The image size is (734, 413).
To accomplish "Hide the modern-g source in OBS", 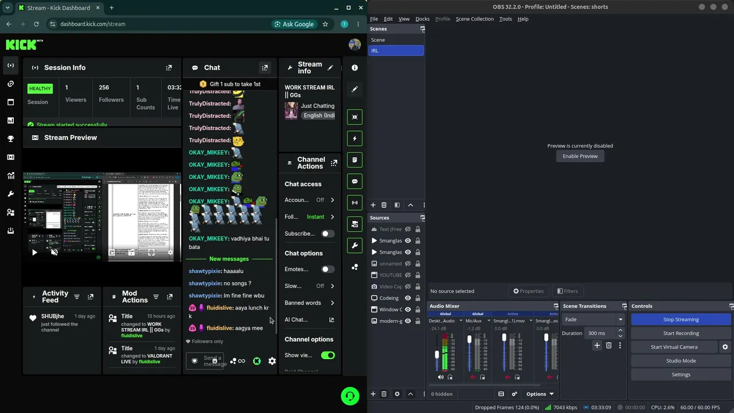I will tap(408, 321).
